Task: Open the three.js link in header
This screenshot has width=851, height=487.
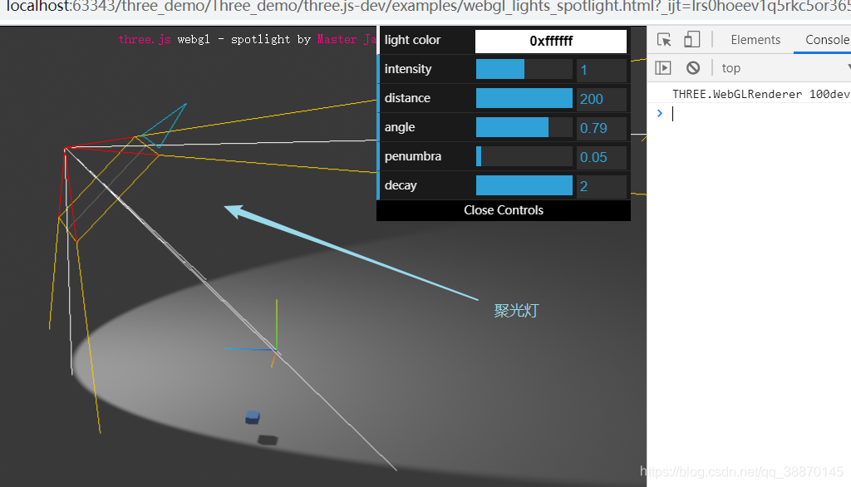Action: point(145,39)
